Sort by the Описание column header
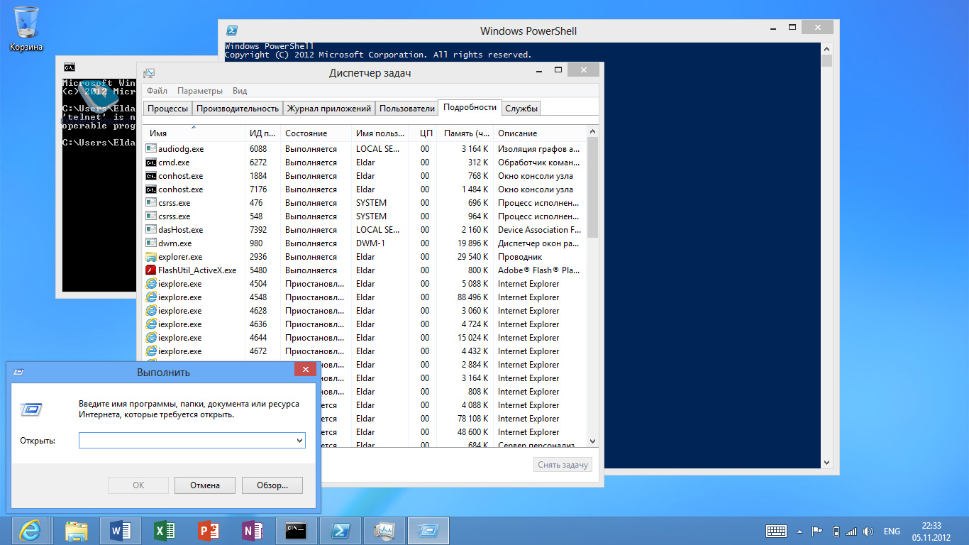 pos(539,133)
